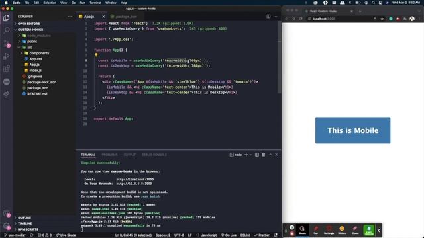Select the Eraser annotation tool
The height and width of the screenshot is (238, 424).
pos(355,230)
